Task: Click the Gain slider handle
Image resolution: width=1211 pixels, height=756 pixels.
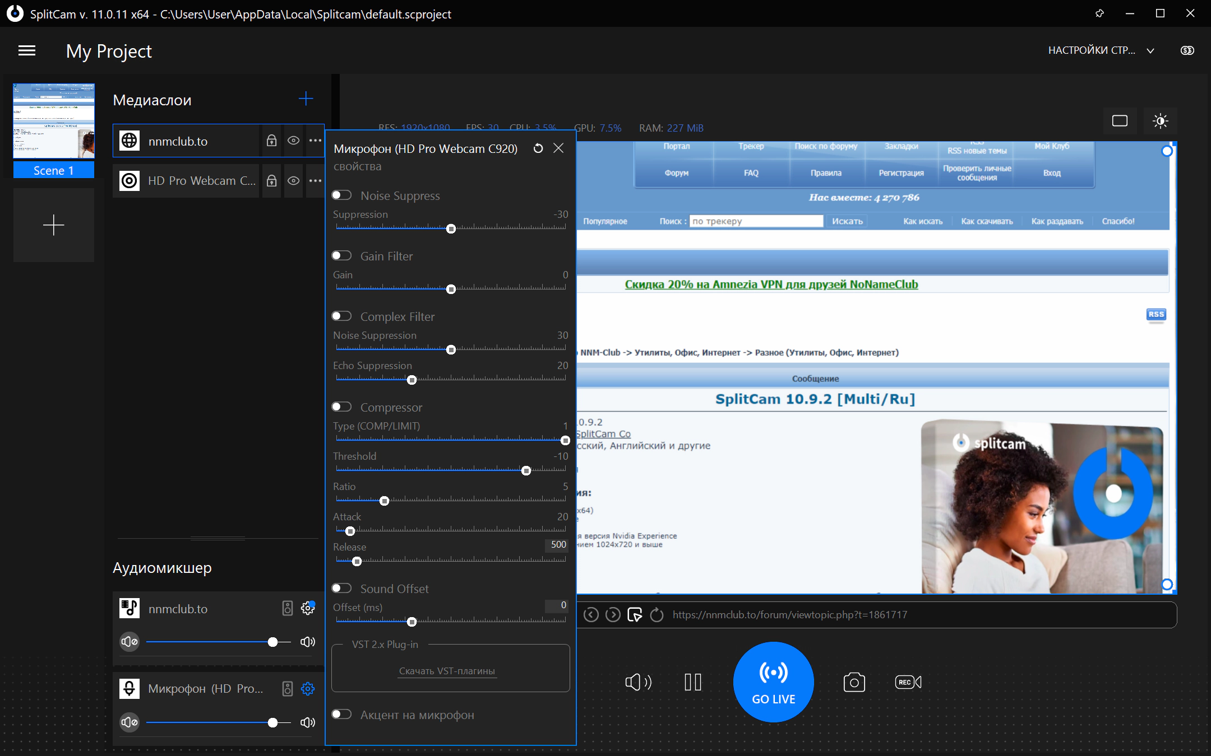Action: [x=451, y=290]
